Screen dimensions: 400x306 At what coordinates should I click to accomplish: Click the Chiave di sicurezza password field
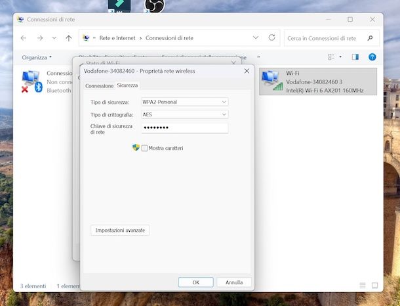pyautogui.click(x=185, y=127)
